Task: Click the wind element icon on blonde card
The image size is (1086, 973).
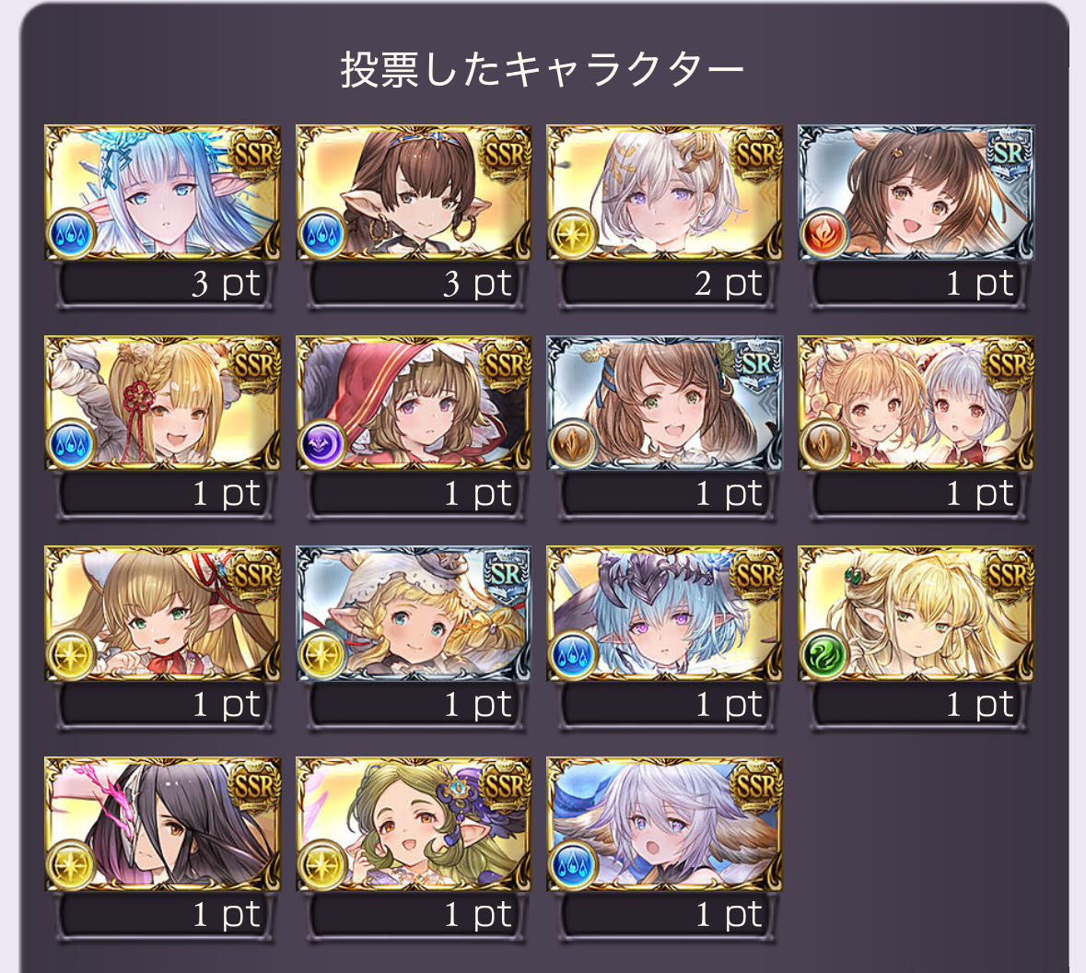Action: [x=824, y=654]
